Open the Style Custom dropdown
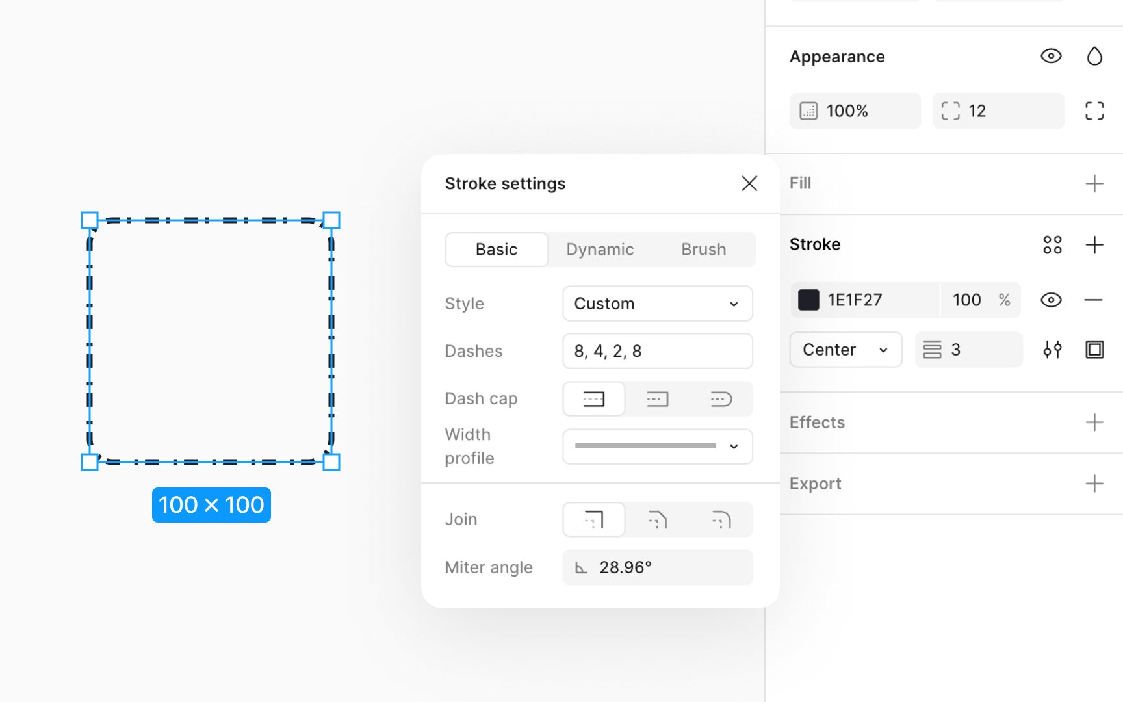1123x702 pixels. [x=657, y=304]
